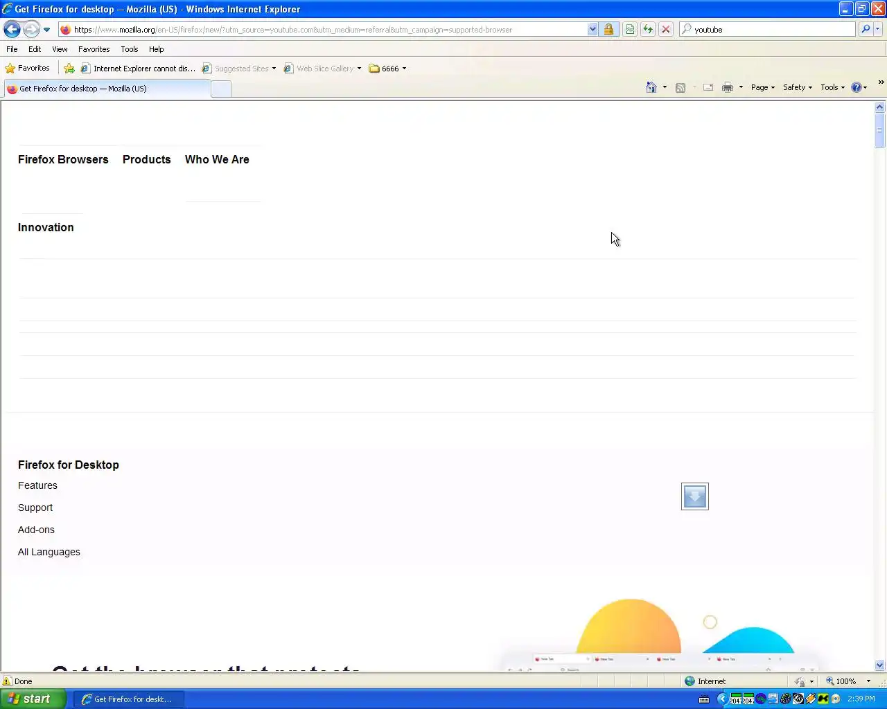Open the Products navigation link
Screen dimensions: 887x709
[146, 159]
